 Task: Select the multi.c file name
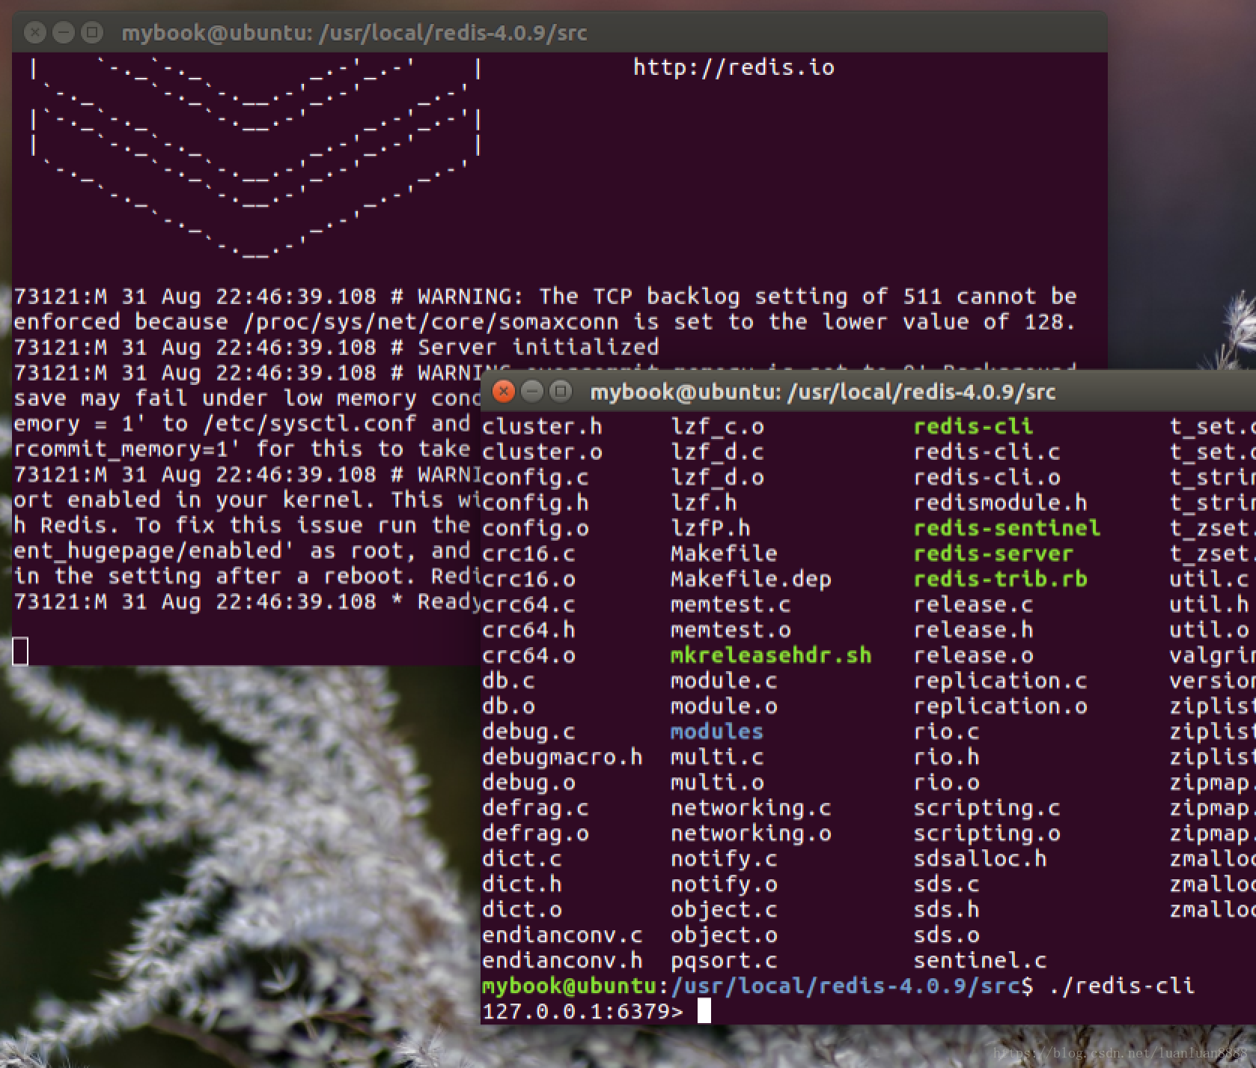coord(717,757)
